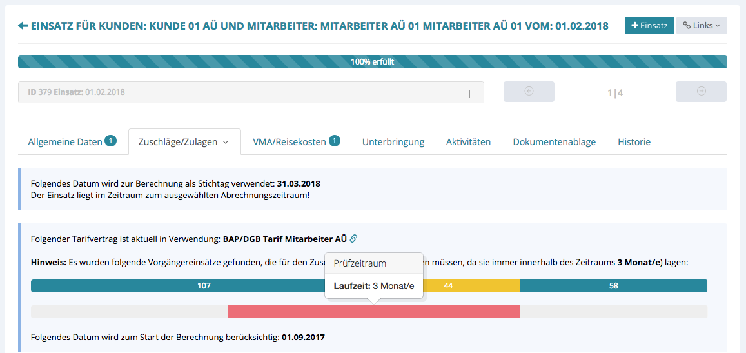The image size is (746, 353).
Task: Click the 100% erfüllt progress bar
Action: click(372, 63)
